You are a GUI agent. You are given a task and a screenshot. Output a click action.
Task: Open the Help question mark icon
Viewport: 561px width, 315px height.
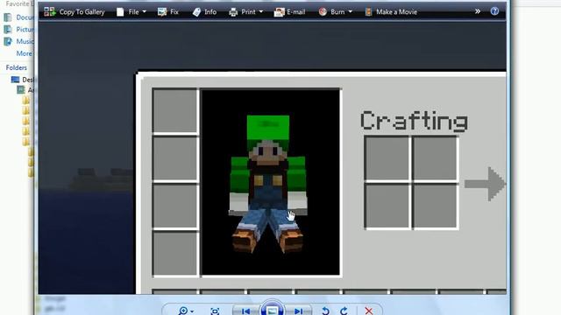(494, 11)
